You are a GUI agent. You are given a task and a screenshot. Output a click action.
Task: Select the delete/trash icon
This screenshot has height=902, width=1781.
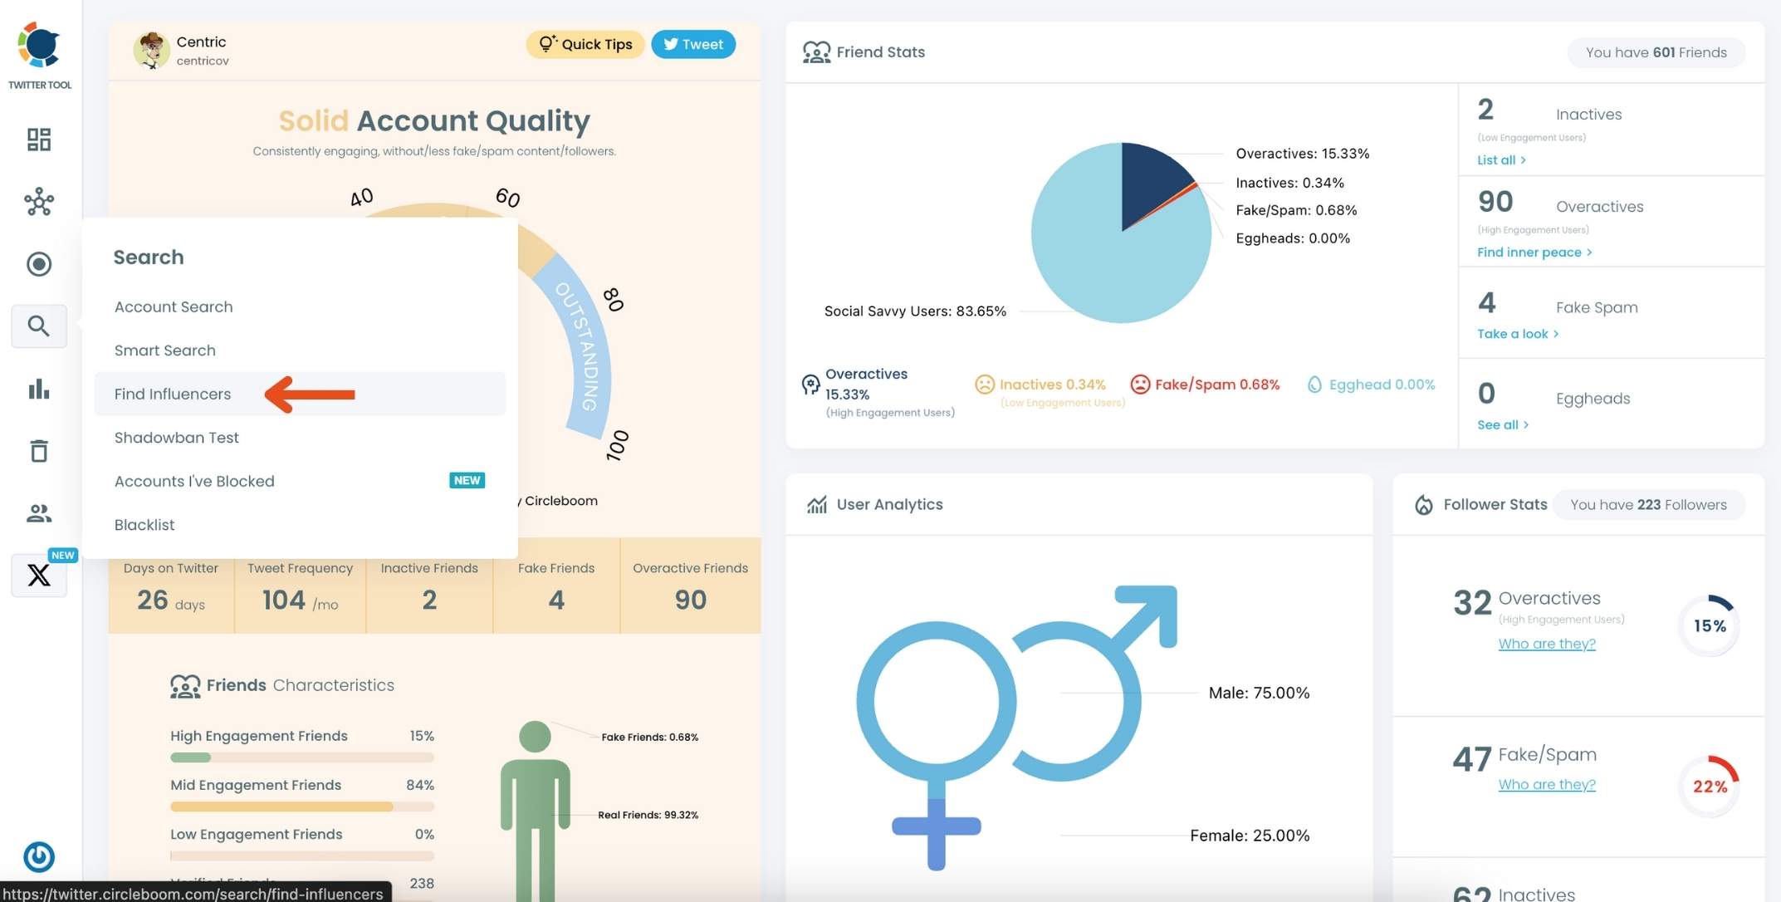38,450
